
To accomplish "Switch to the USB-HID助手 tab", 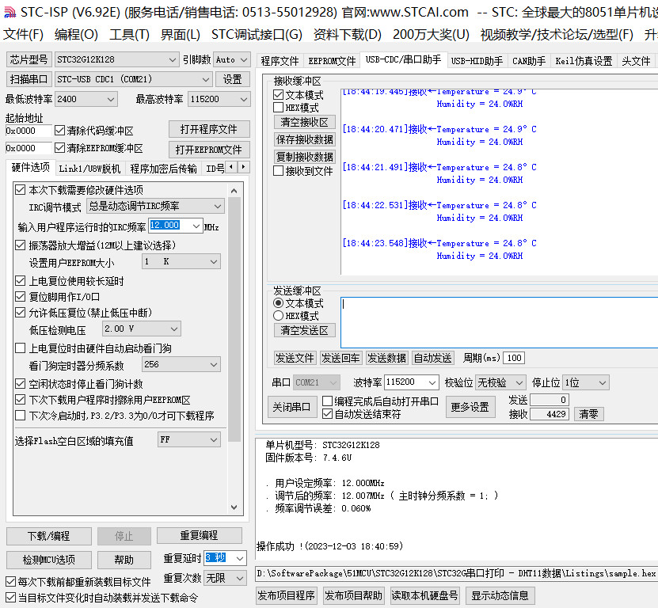I will click(x=477, y=61).
